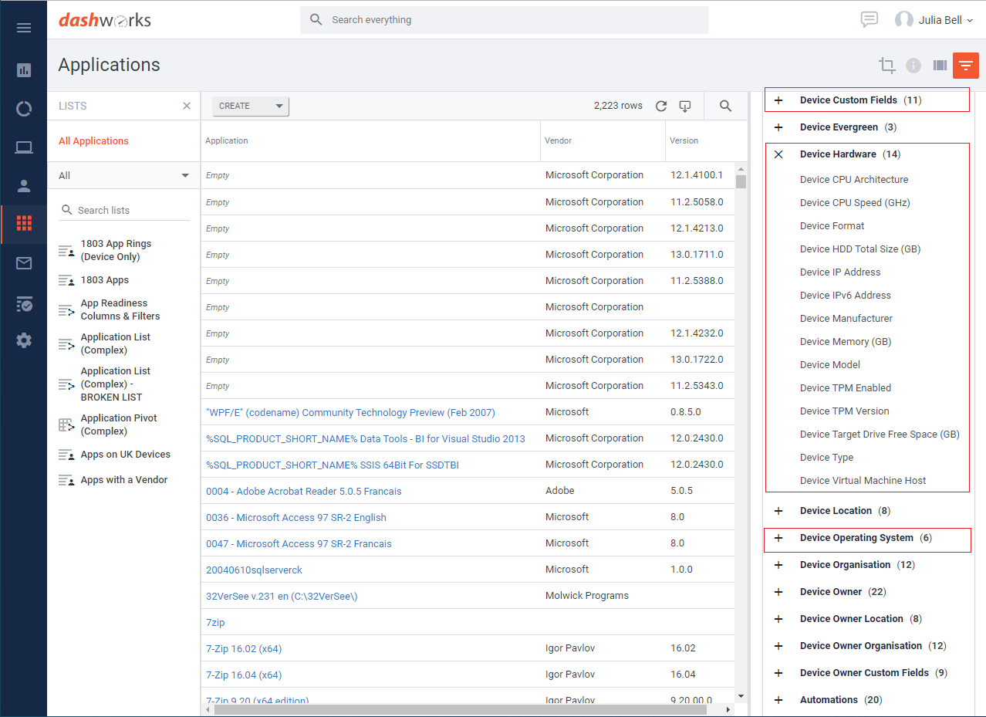
Task: Click scroll-down arrow of table scrollbar
Action: click(741, 696)
